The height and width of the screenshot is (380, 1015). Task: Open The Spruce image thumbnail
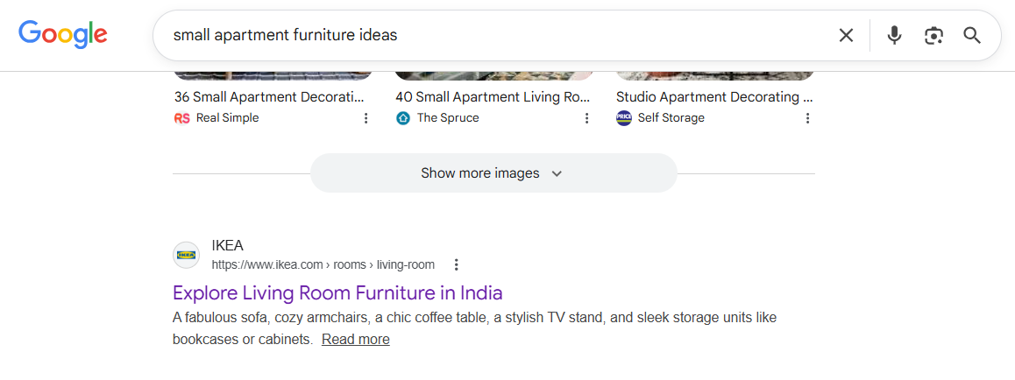[493, 75]
